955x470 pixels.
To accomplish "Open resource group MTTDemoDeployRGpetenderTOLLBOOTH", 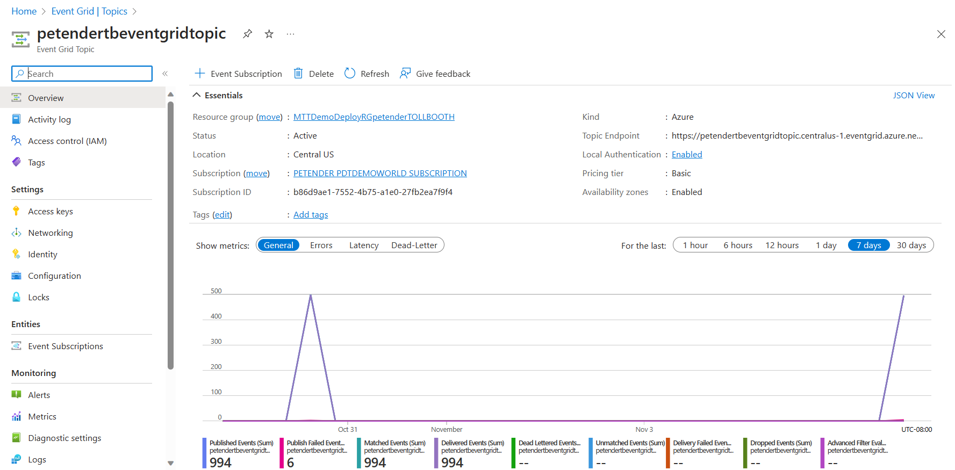I will pyautogui.click(x=374, y=117).
